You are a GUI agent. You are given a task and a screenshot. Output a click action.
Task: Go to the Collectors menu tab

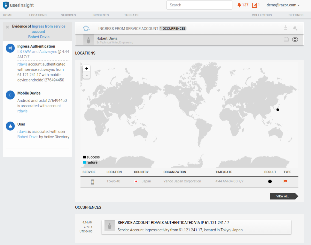click(x=262, y=15)
